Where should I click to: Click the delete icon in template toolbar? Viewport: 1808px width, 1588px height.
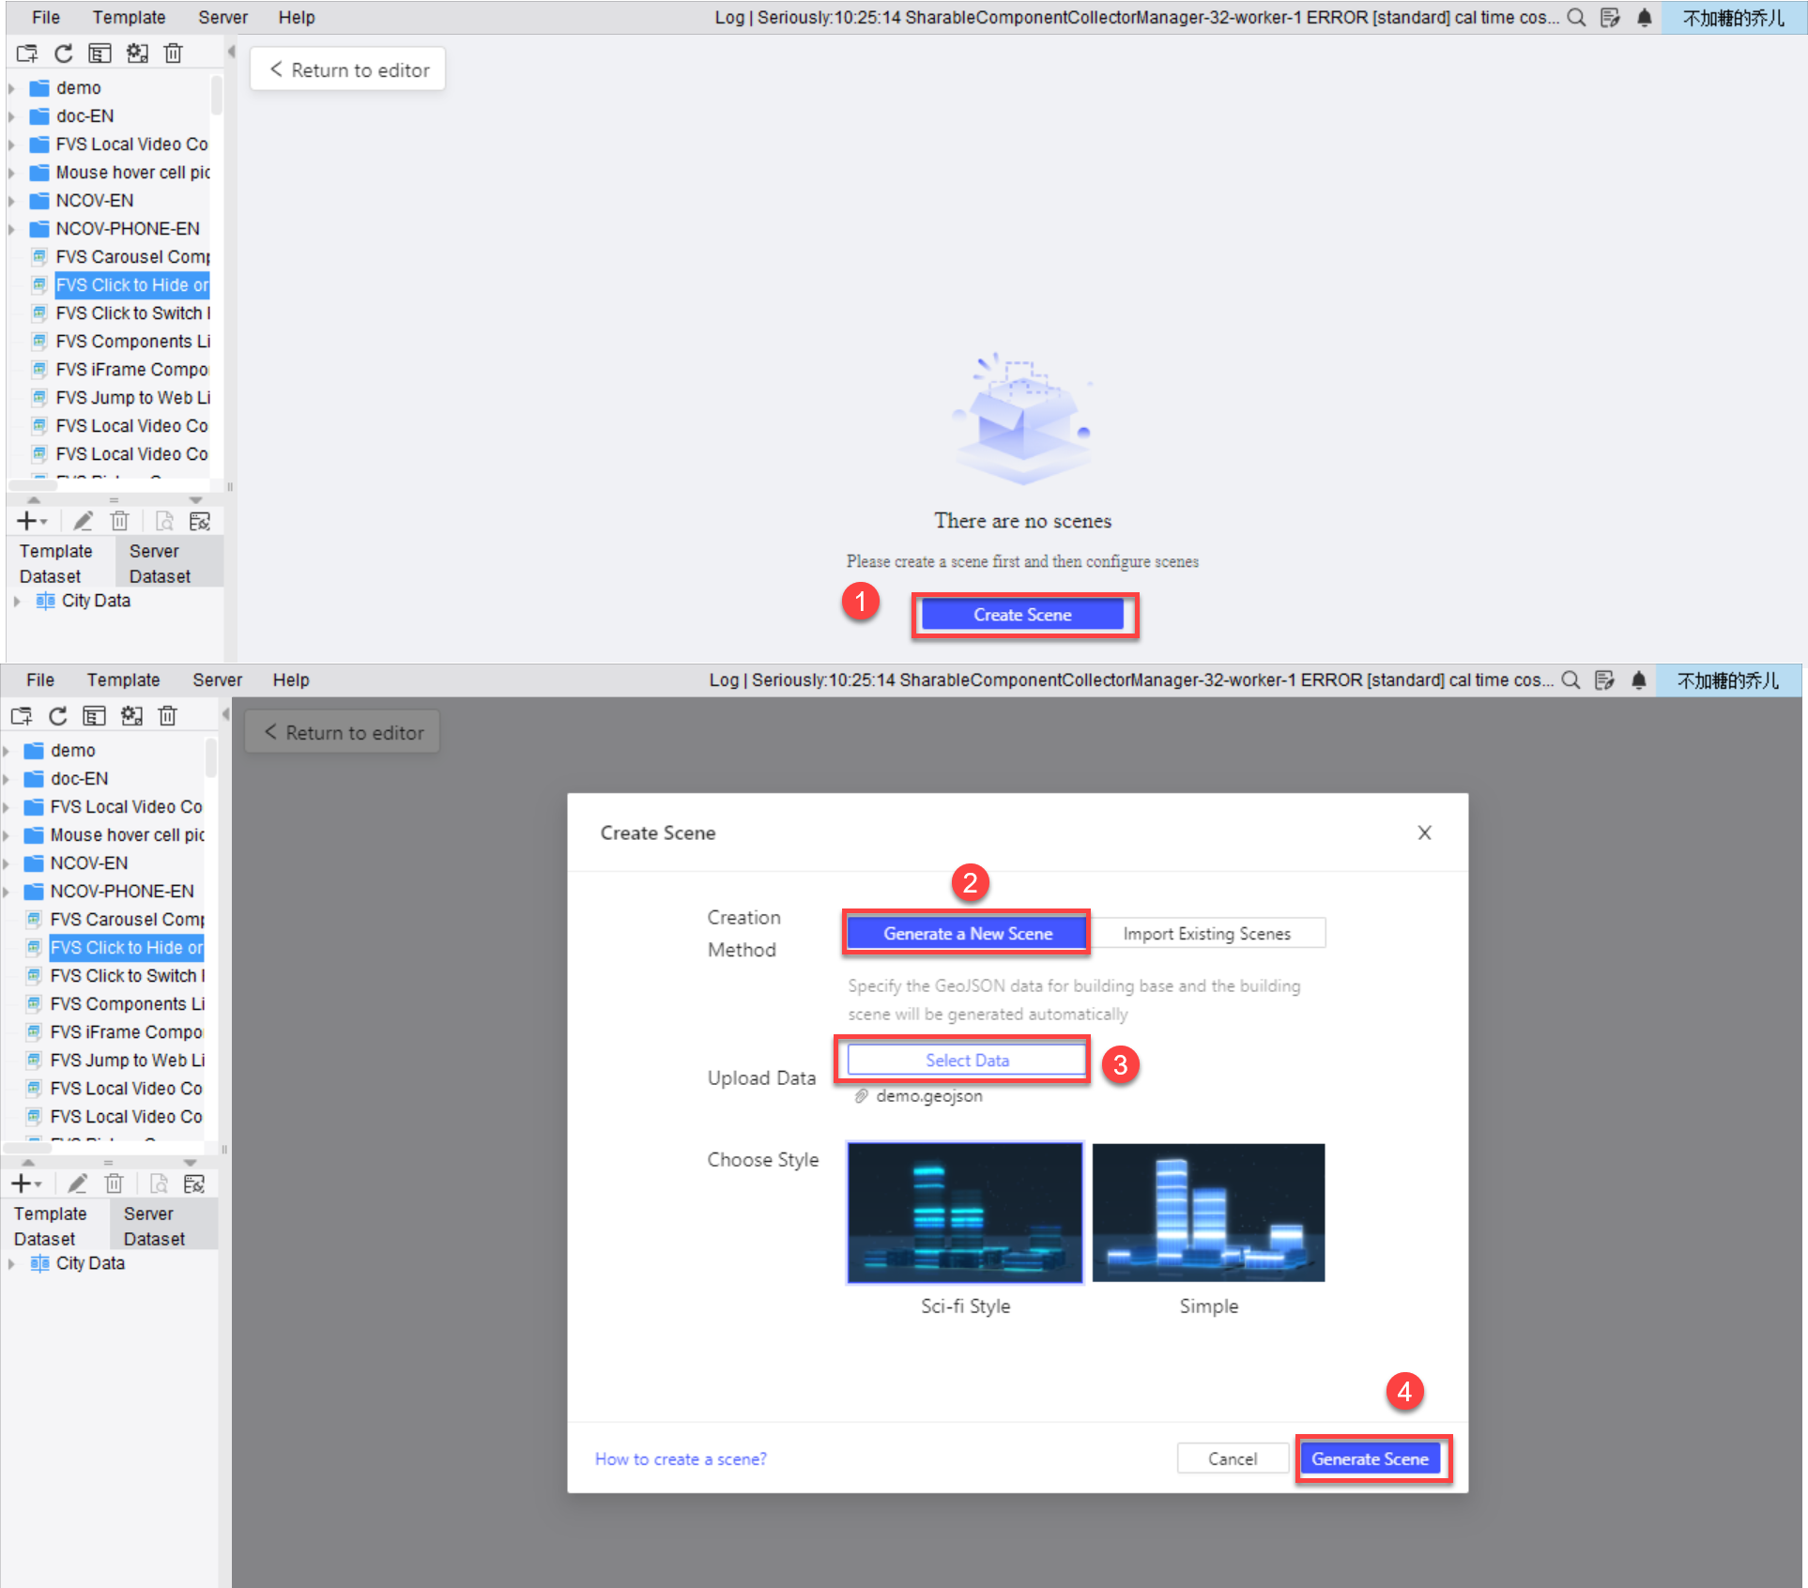(x=173, y=53)
